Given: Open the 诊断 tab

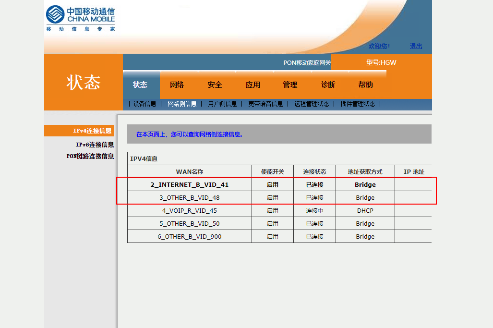Looking at the screenshot, I should click(x=328, y=85).
